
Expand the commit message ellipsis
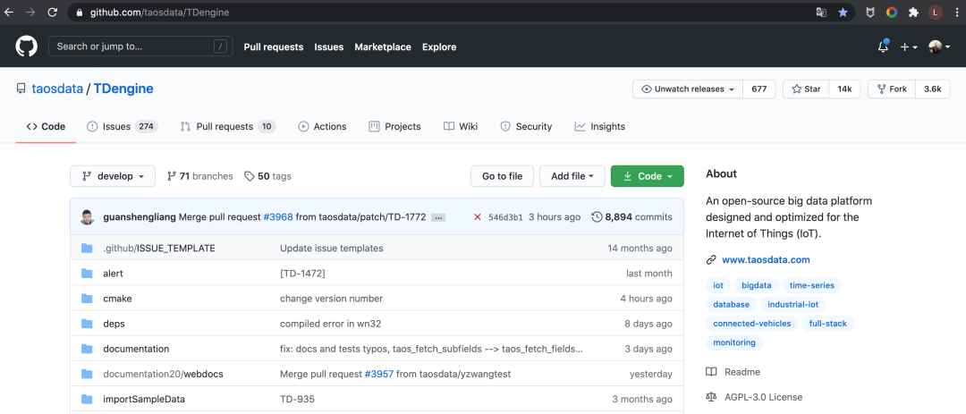click(438, 217)
